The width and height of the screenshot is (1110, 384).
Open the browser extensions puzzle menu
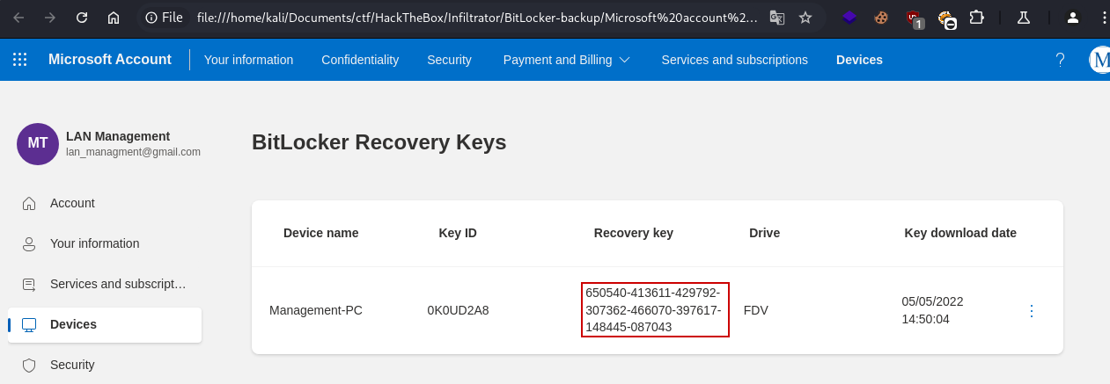[x=976, y=18]
